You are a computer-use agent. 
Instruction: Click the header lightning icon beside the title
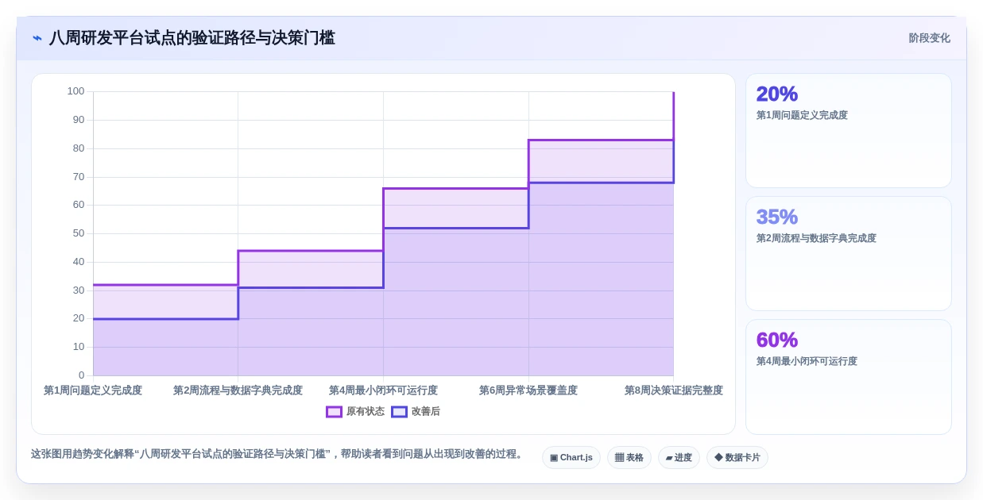37,38
